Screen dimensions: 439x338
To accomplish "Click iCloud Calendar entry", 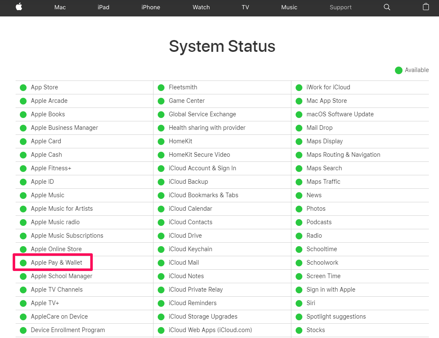I will [190, 209].
